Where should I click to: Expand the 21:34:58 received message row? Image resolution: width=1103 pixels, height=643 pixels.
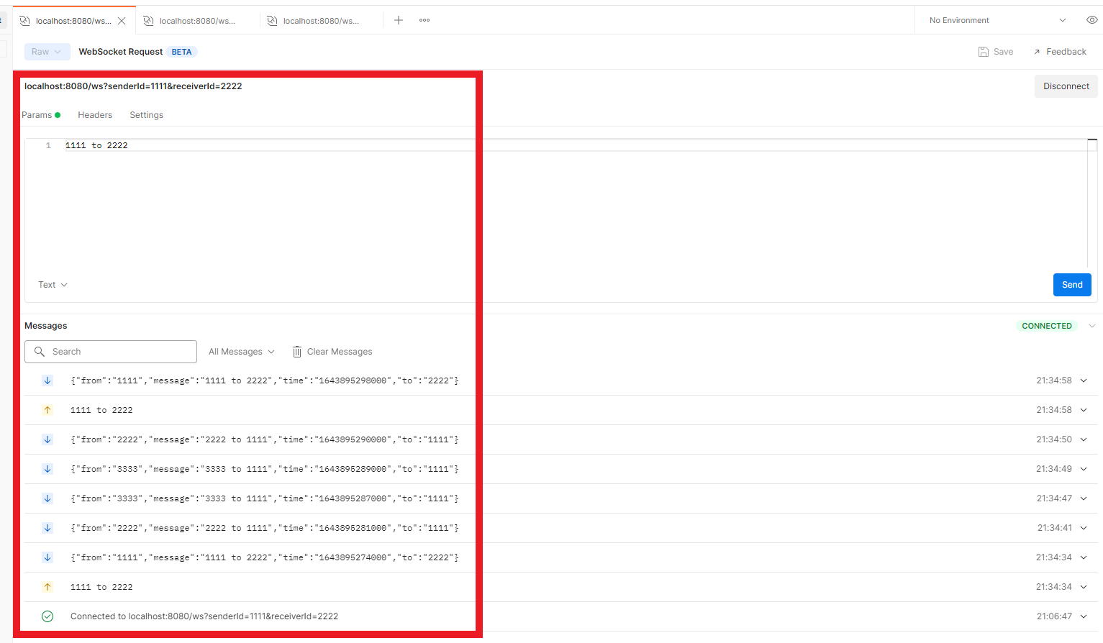coord(1084,380)
